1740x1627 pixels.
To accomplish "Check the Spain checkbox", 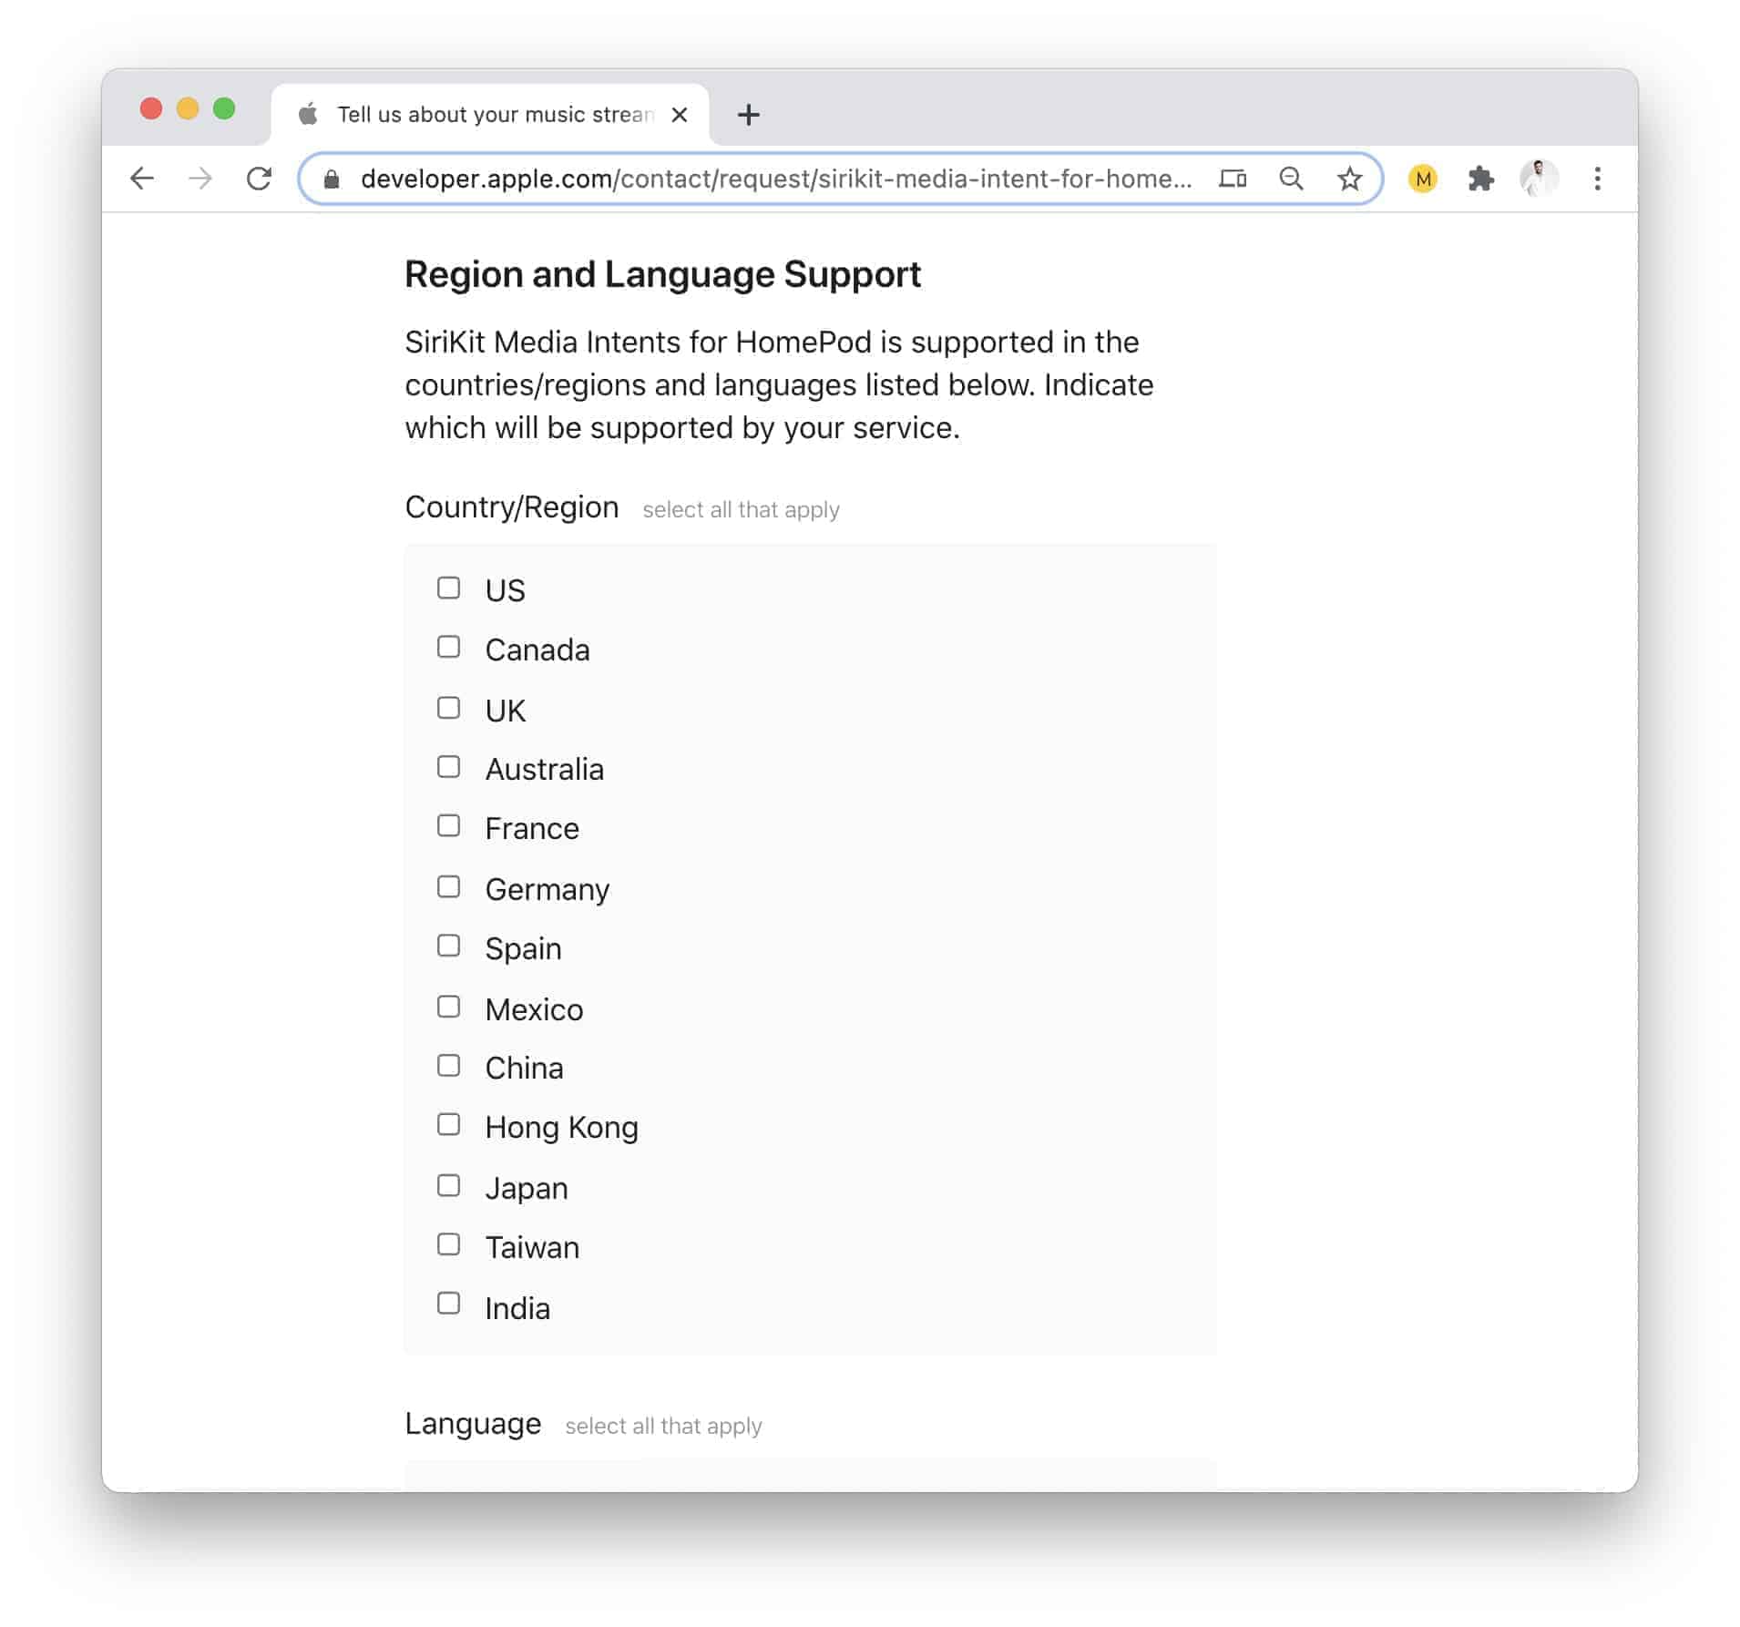I will [448, 947].
